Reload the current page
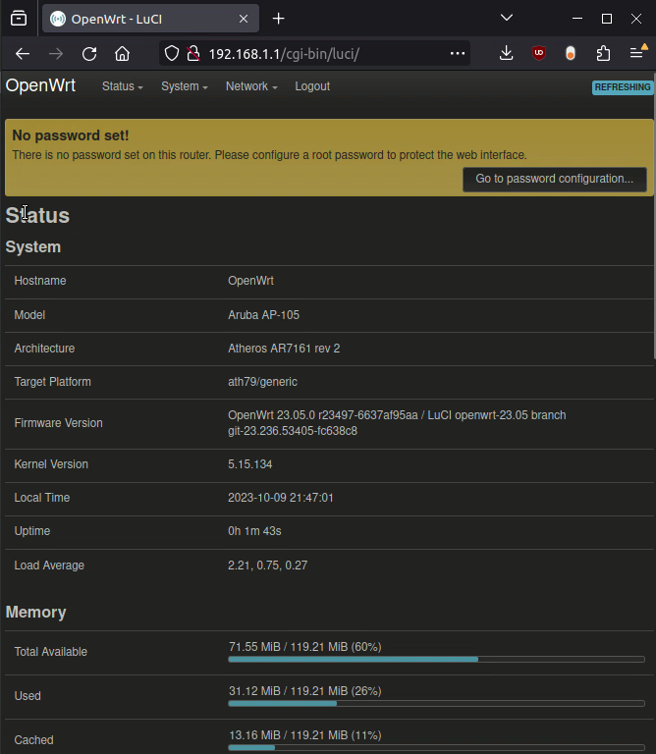Viewport: 656px width, 754px height. [89, 53]
